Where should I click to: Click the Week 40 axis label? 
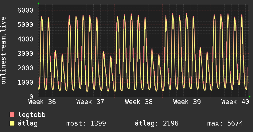point(235,102)
